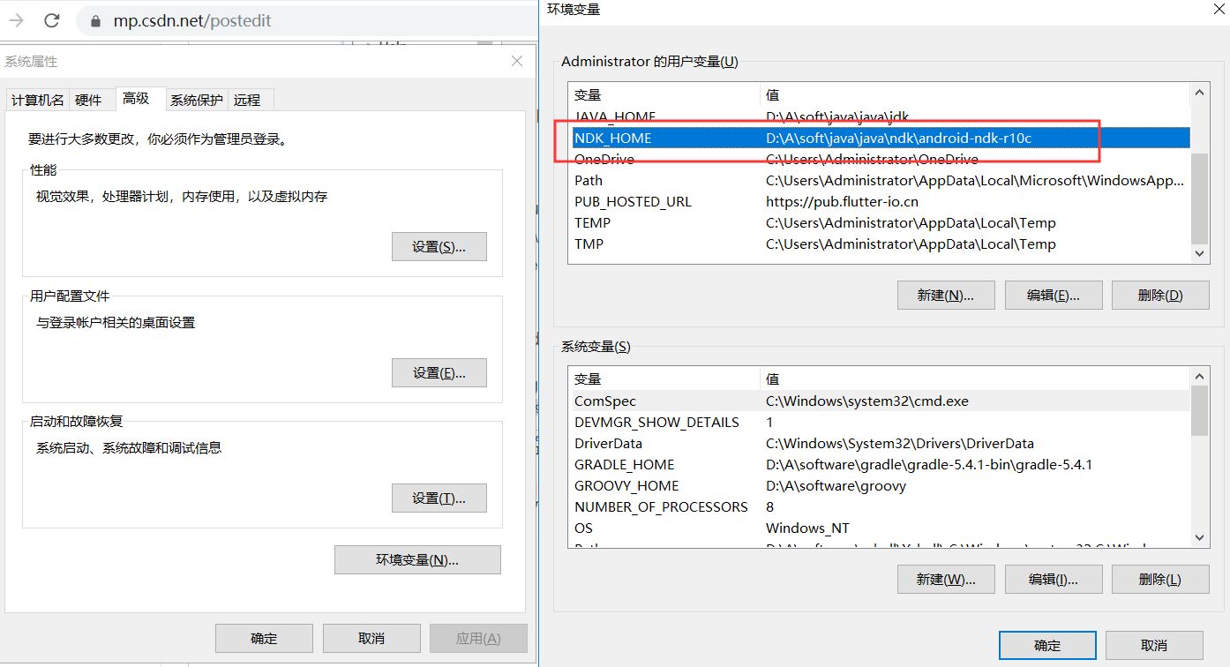Delete the selected user variable via 删除(D)
1230x667 pixels.
point(1160,295)
